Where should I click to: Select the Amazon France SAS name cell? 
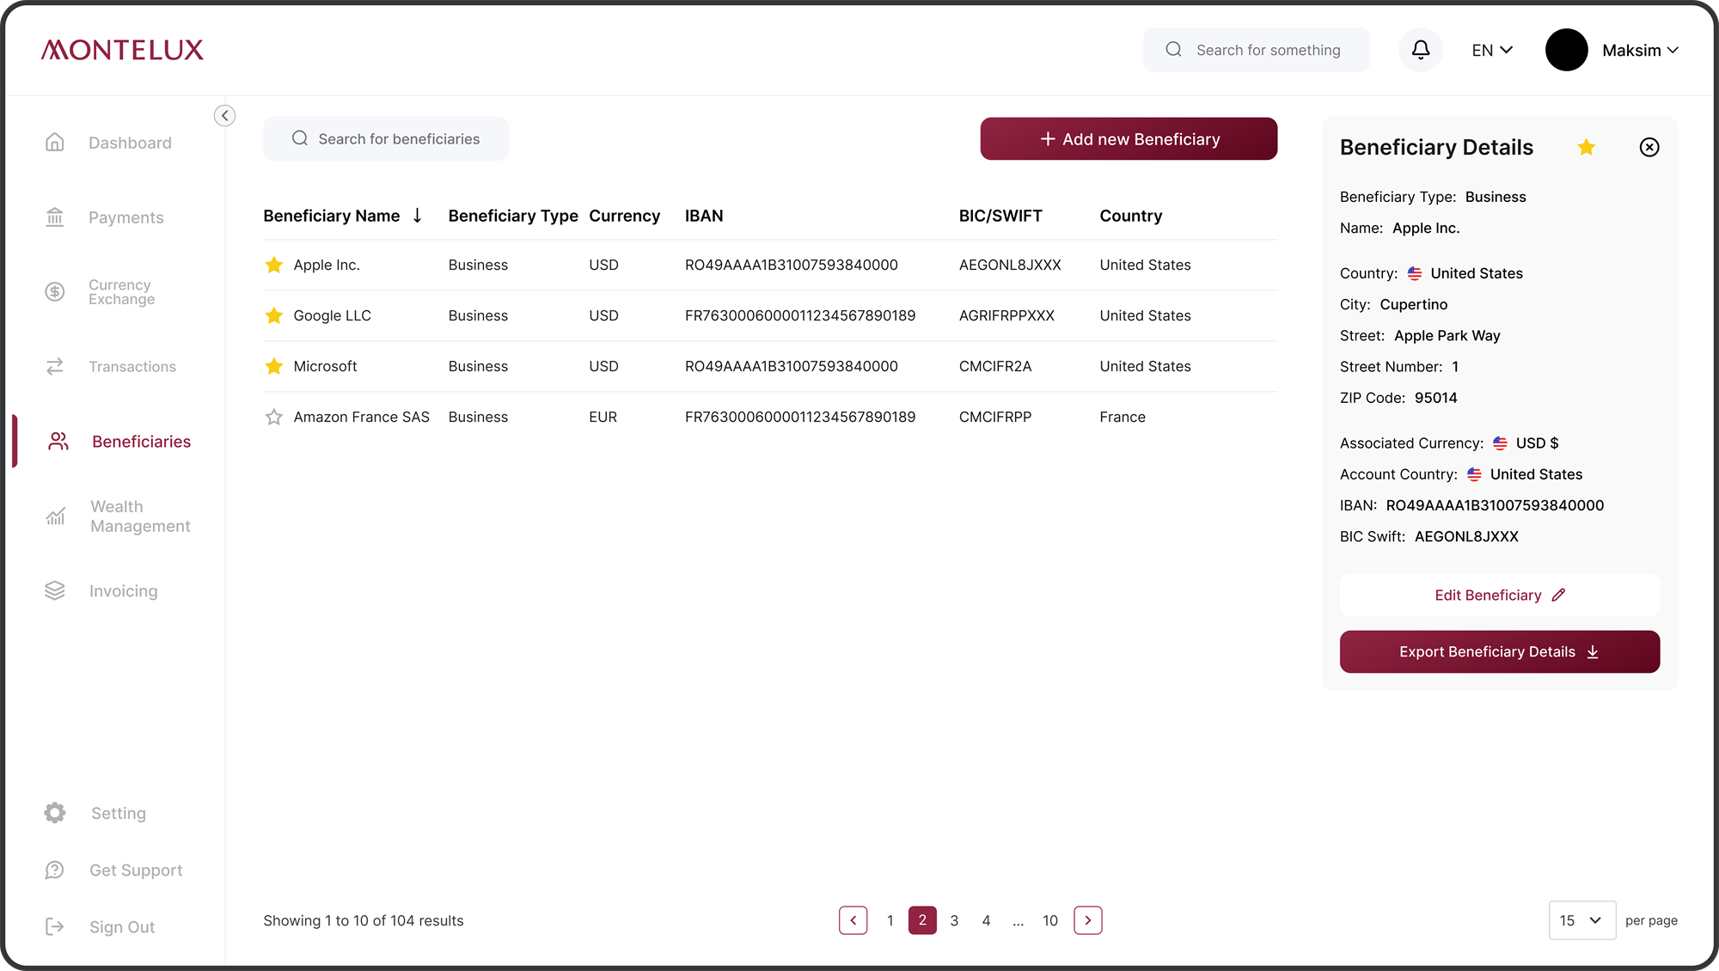[362, 418]
